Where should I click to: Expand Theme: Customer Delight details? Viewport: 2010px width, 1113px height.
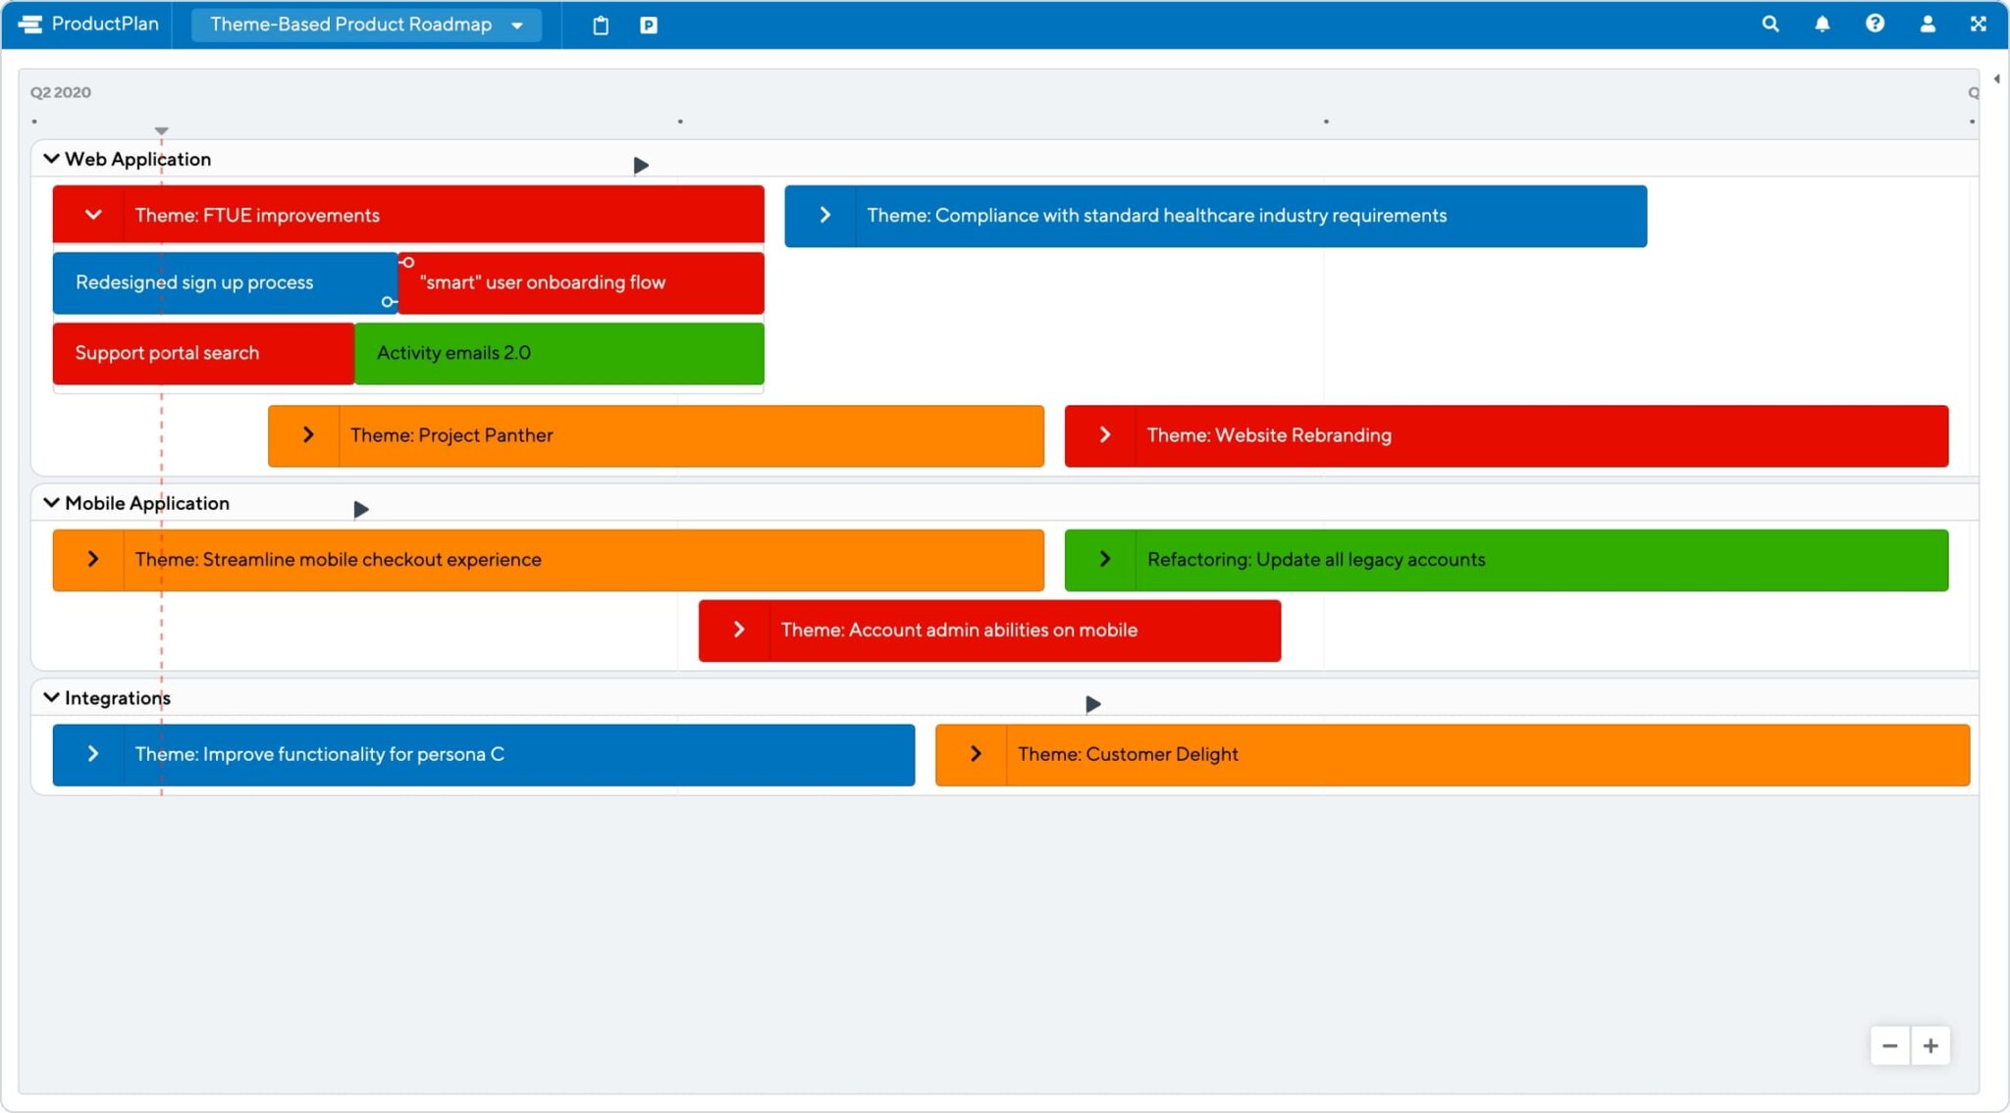975,754
